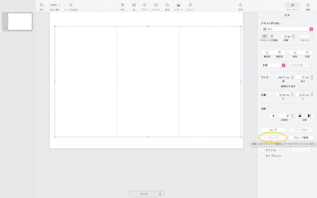Click the グループ解除 (Ungroup) button
Screen dimensions: 317x198
coord(301,138)
